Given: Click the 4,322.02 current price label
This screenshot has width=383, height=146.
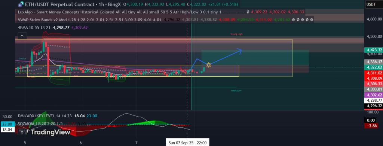Looking at the screenshot, I should tap(373, 67).
